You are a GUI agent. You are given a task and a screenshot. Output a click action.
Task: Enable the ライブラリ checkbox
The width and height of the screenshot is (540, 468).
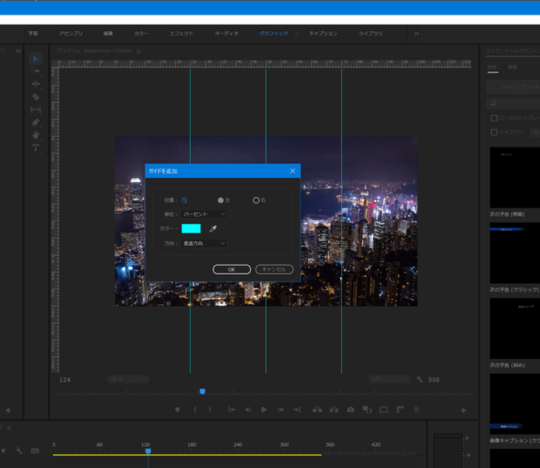[494, 132]
